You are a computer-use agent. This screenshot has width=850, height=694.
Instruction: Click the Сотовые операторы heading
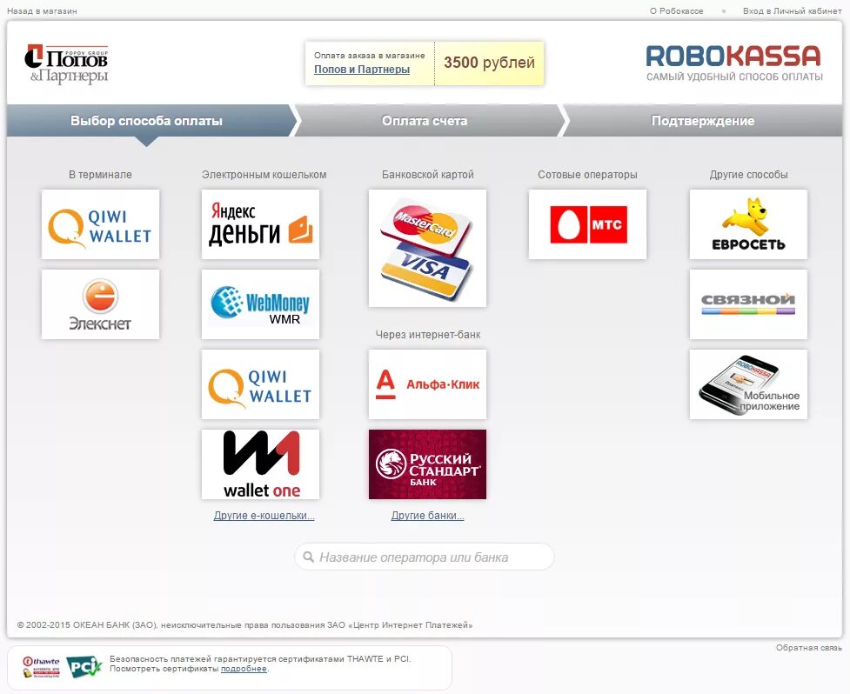pyautogui.click(x=587, y=175)
